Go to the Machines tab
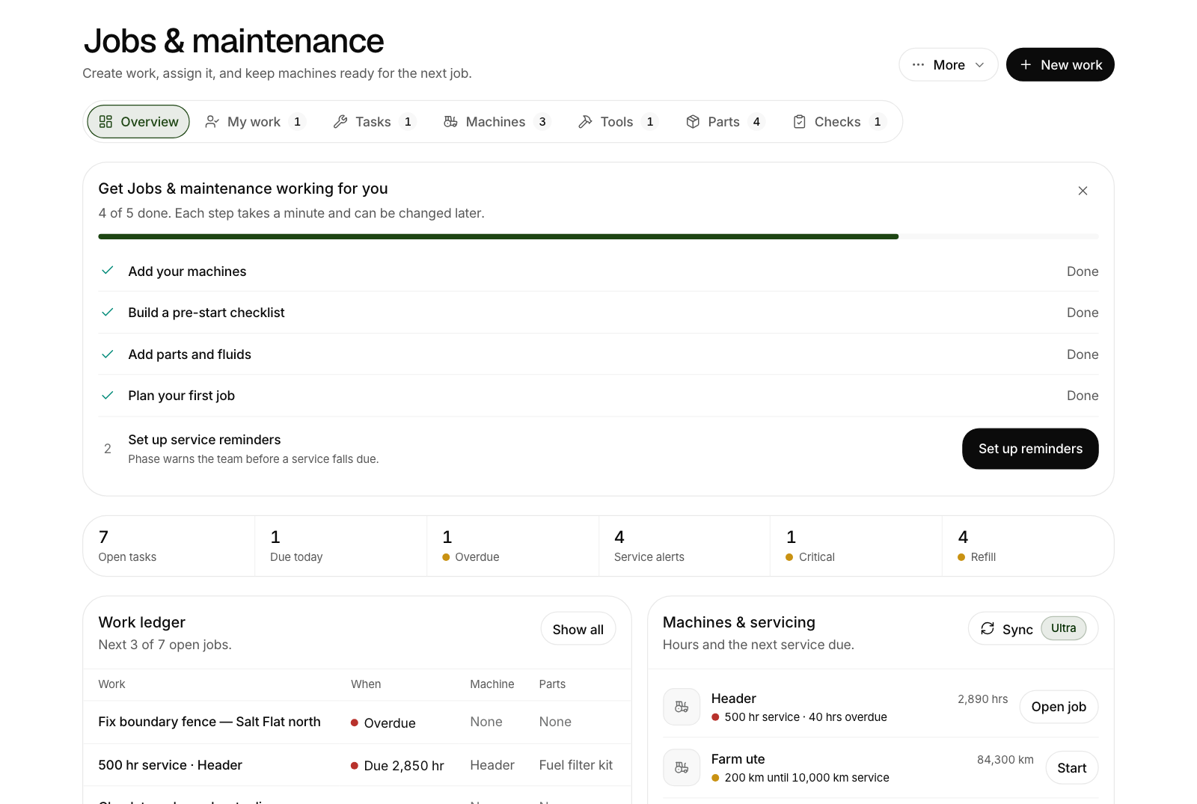This screenshot has width=1197, height=804. 497,122
